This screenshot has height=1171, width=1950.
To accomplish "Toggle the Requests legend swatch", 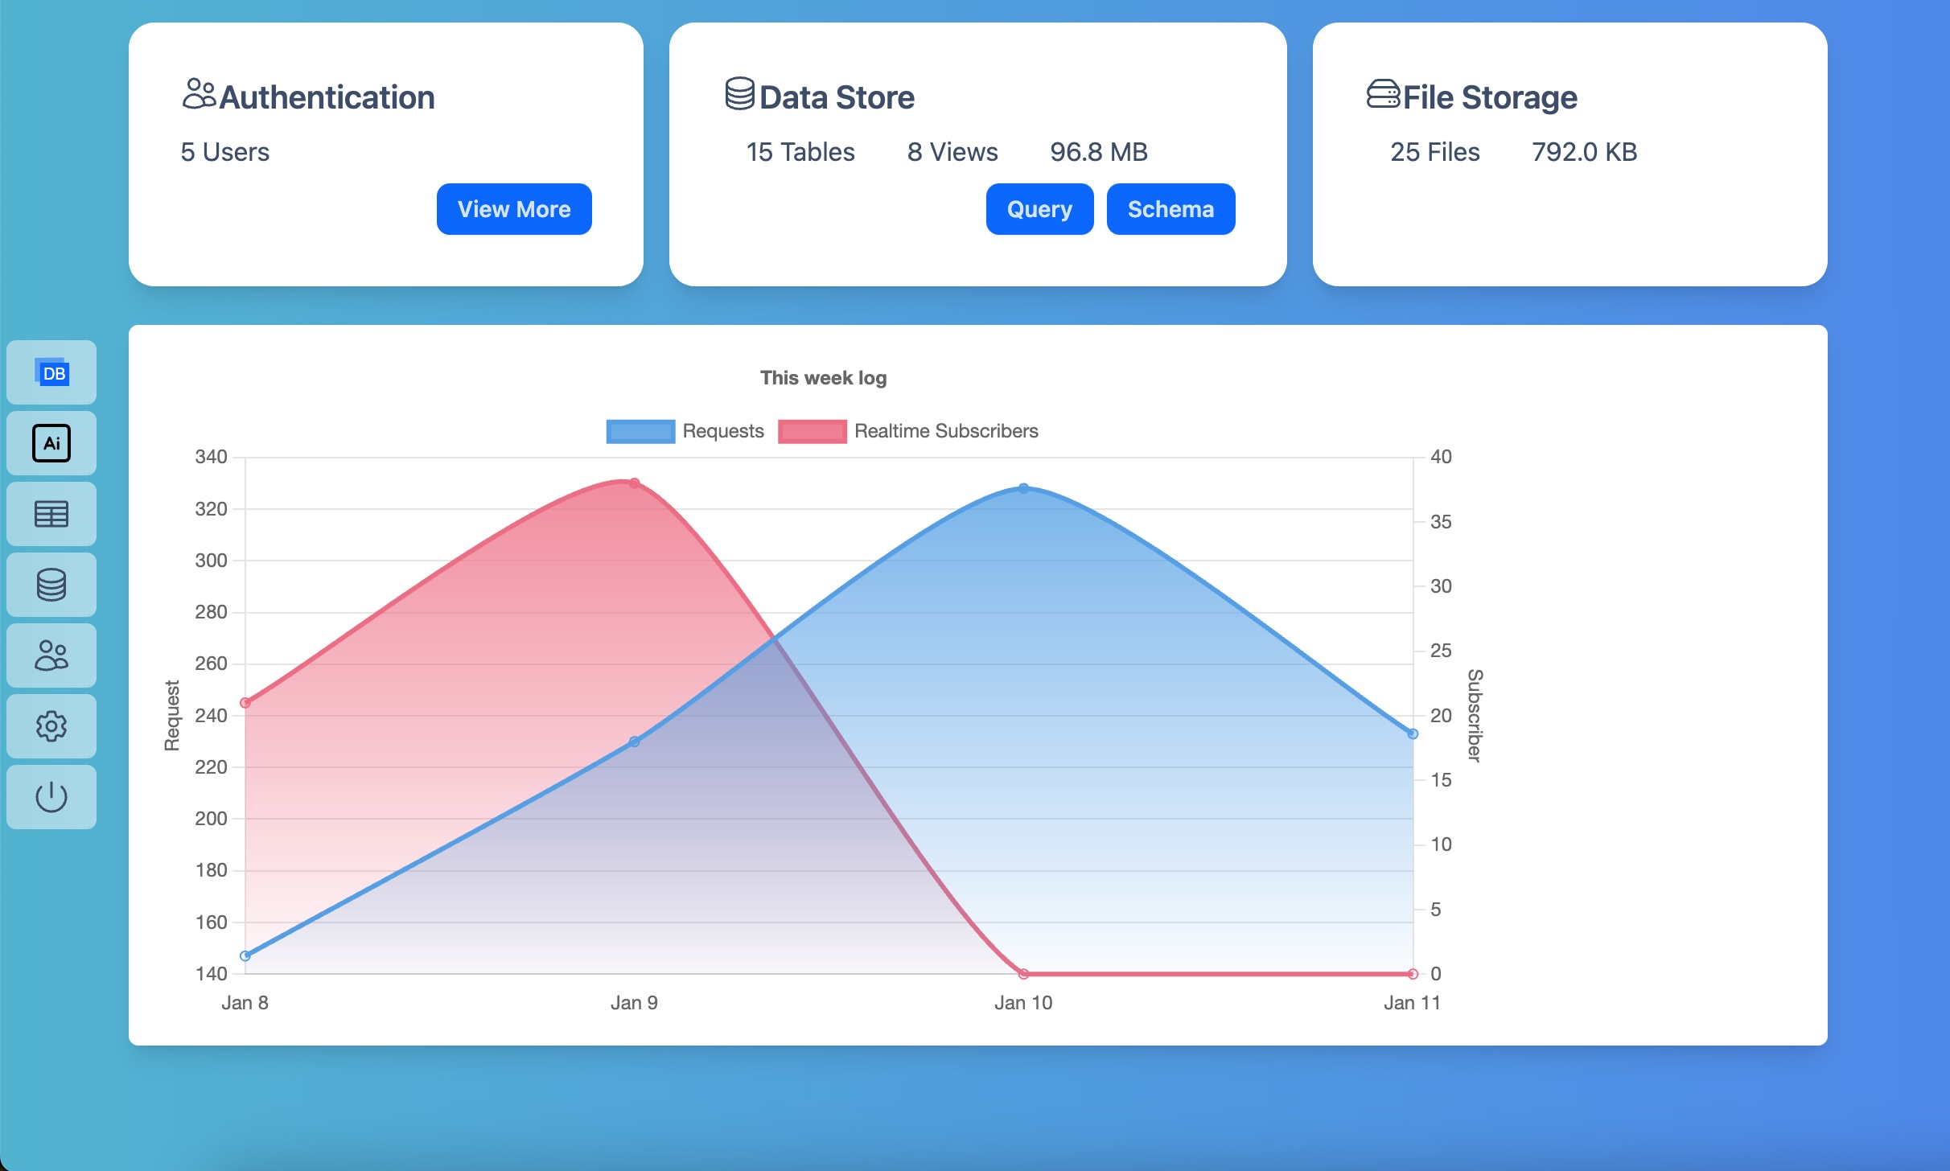I will click(640, 431).
